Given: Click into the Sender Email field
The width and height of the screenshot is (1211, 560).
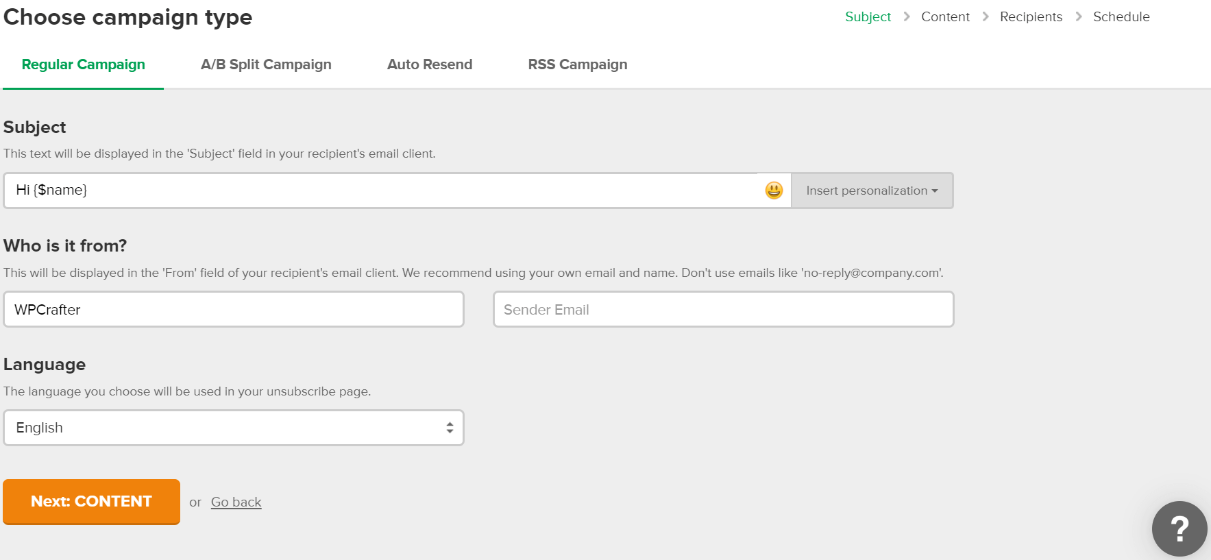Looking at the screenshot, I should (723, 309).
